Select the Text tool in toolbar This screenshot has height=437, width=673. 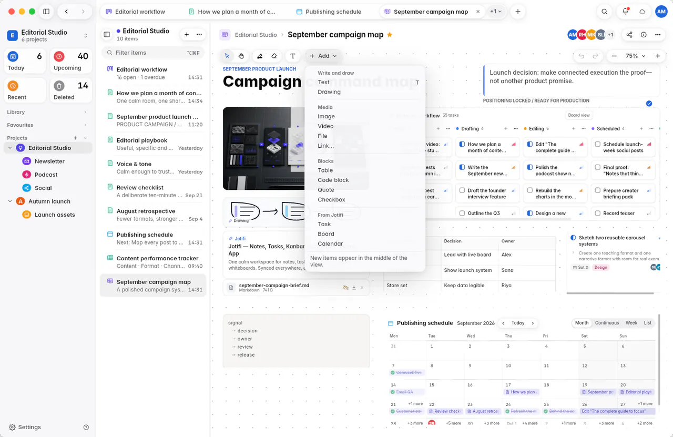[293, 56]
